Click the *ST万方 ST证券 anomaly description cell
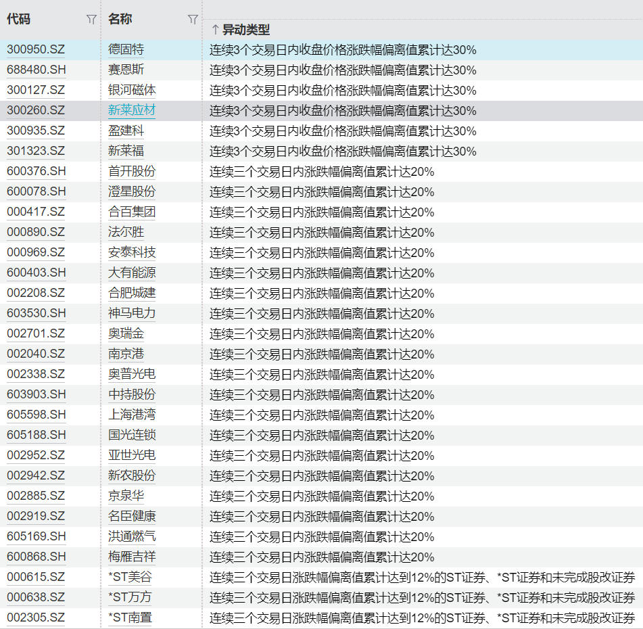 pyautogui.click(x=422, y=597)
